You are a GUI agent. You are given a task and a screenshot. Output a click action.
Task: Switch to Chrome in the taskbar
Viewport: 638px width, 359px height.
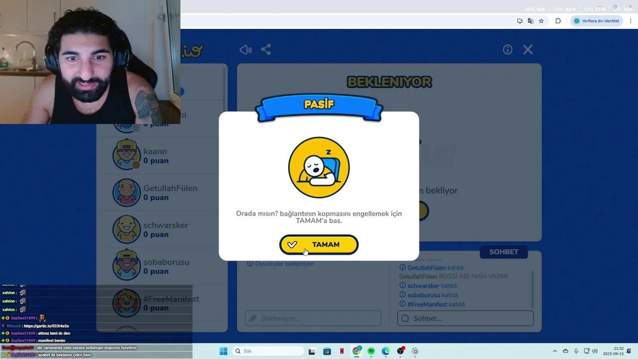coord(356,352)
